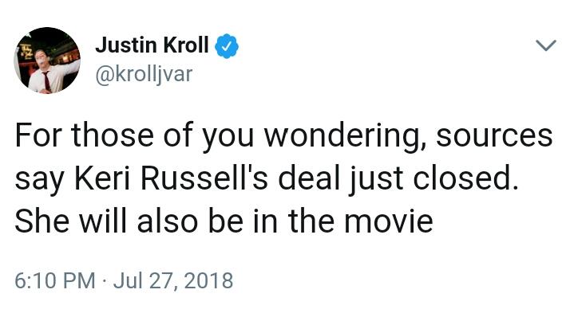Click the year 2018 in timestamp
This screenshot has width=574, height=317.
tap(208, 280)
